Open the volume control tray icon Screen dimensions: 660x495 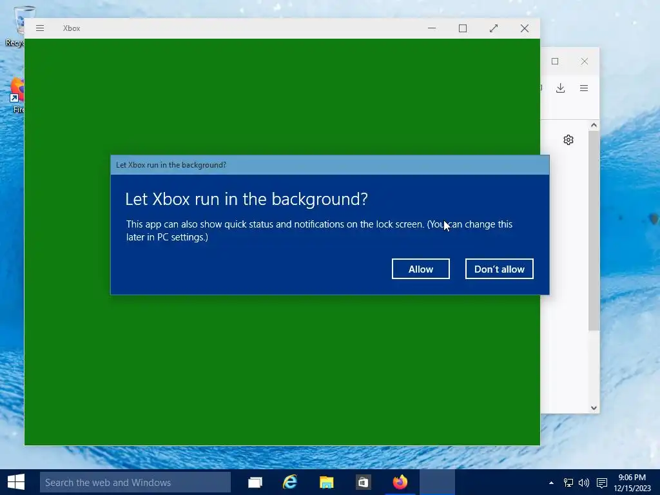[x=584, y=483]
